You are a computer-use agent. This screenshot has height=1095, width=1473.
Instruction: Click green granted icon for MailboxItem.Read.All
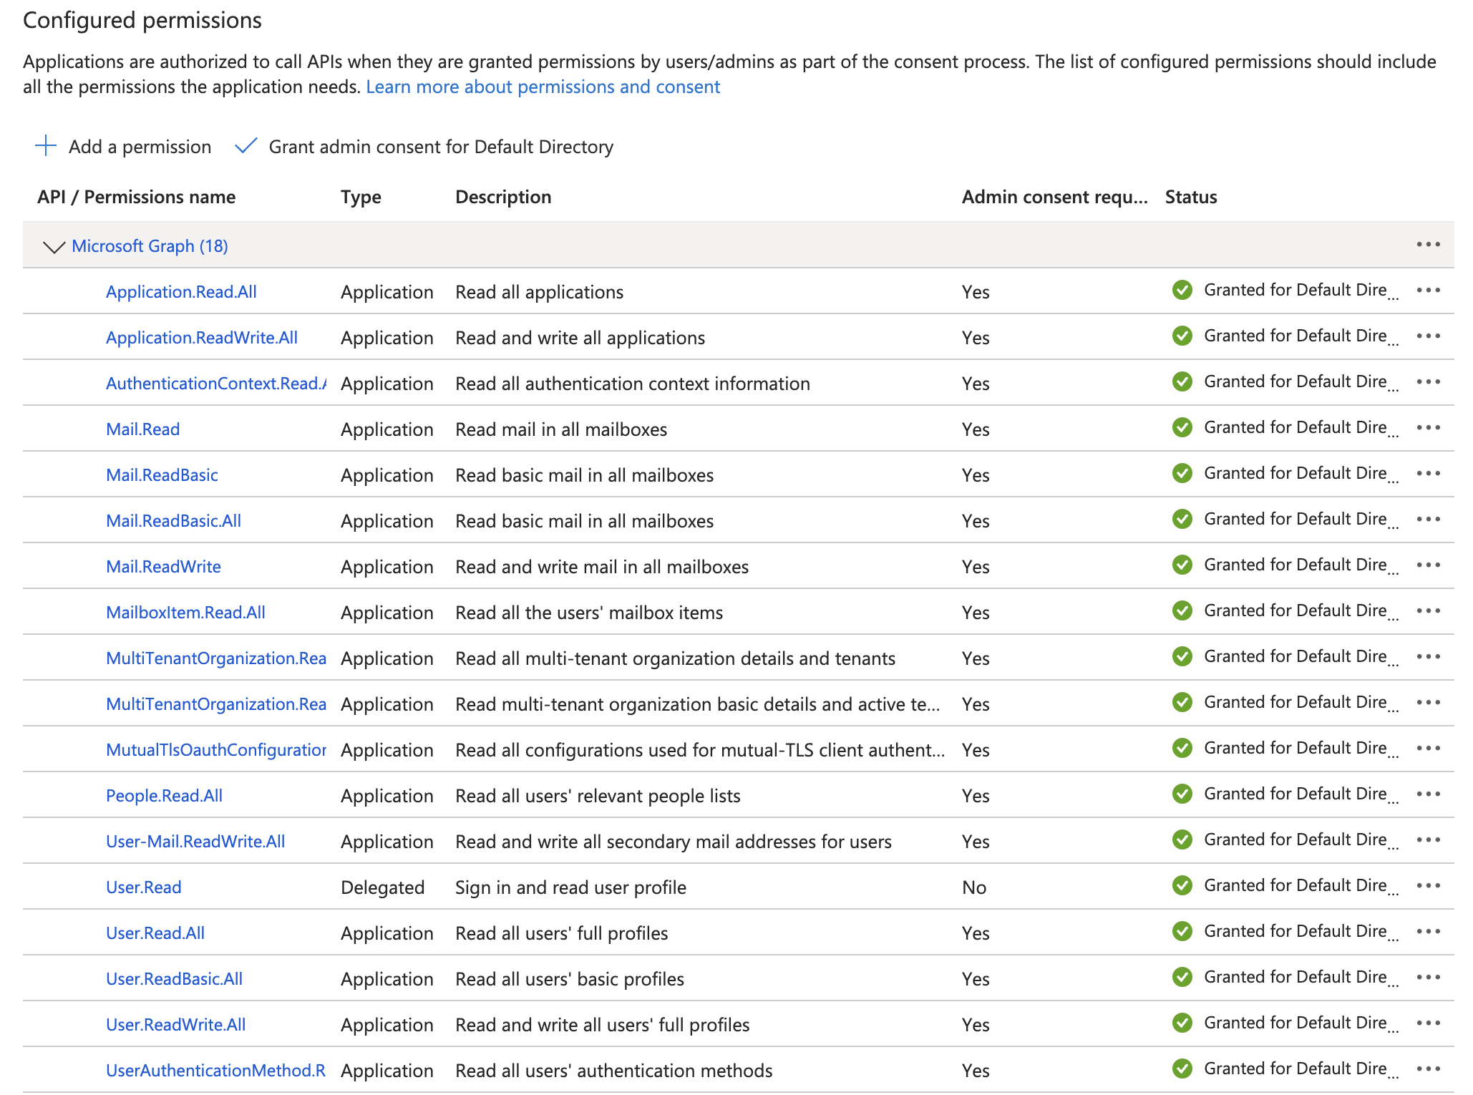click(1182, 611)
